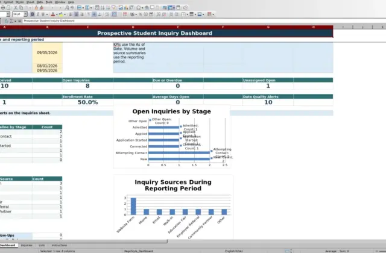Click the Define Print Area icon
The width and height of the screenshot is (386, 253).
click(x=165, y=8)
